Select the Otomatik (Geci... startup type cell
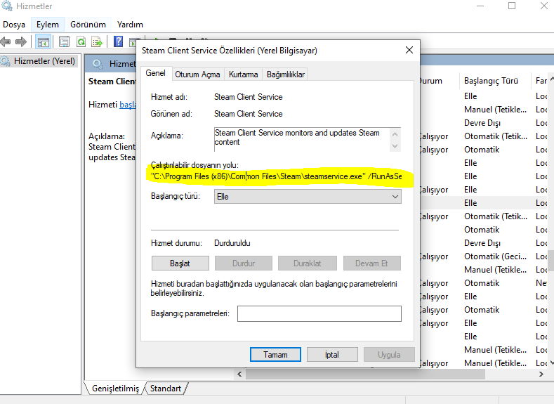554x404 pixels. coord(495,256)
